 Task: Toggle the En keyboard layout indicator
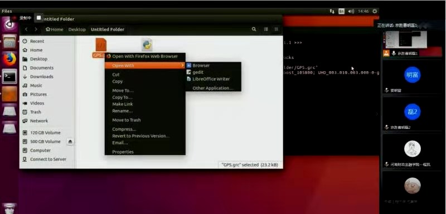341,11
